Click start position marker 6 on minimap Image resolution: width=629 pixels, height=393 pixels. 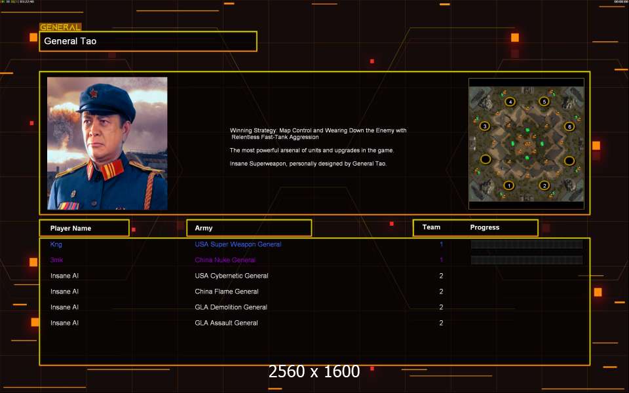569,126
